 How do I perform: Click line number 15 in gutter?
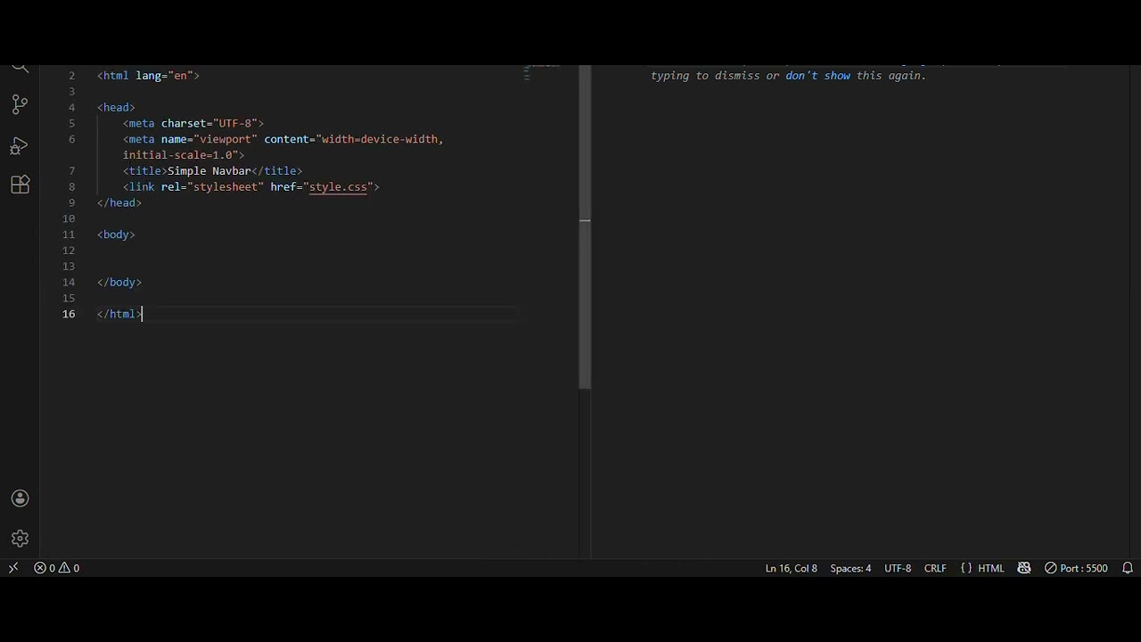69,299
